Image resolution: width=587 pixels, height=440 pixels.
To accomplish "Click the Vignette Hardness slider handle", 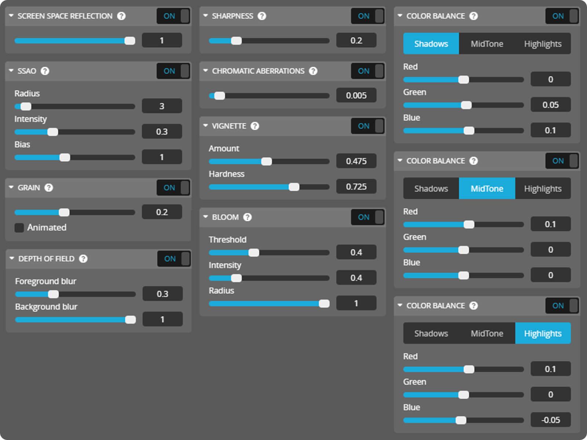I will tap(294, 187).
